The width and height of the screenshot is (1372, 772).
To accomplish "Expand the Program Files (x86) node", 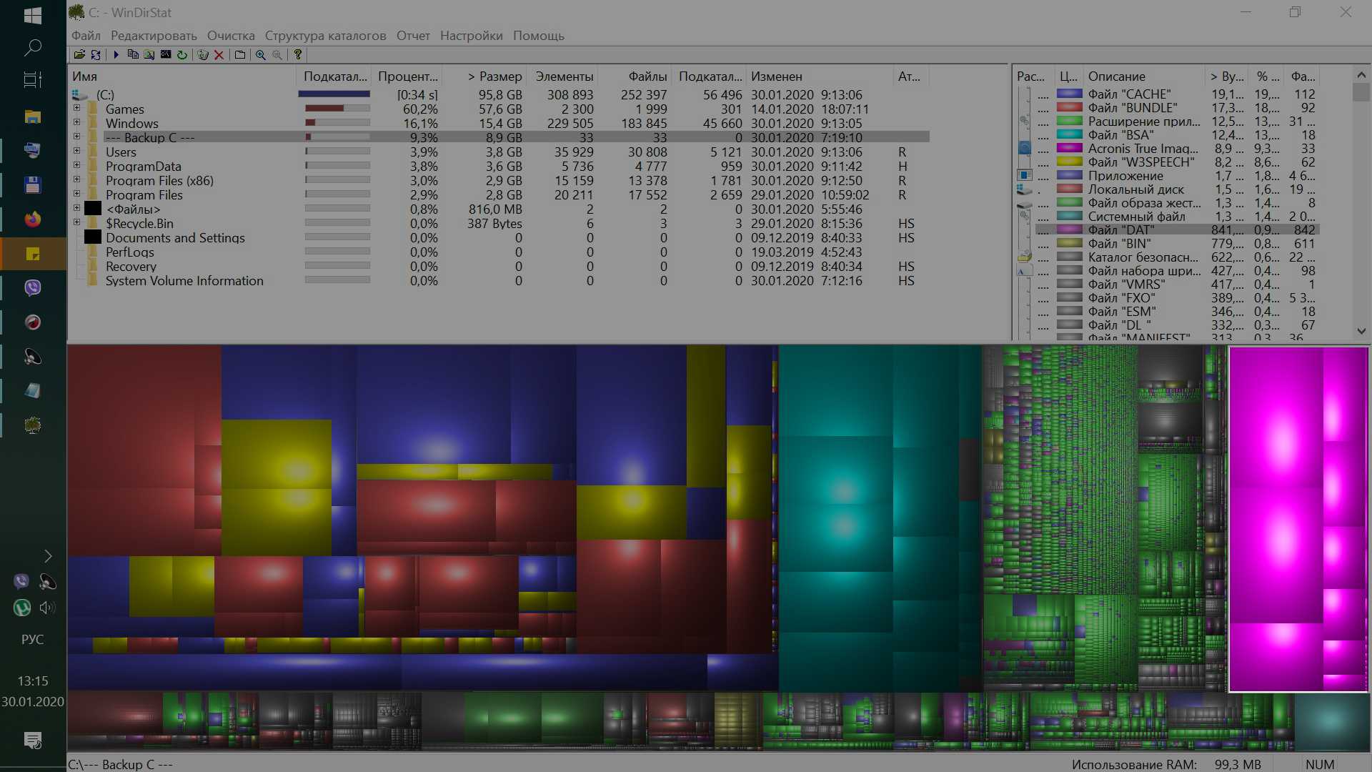I will tap(76, 180).
